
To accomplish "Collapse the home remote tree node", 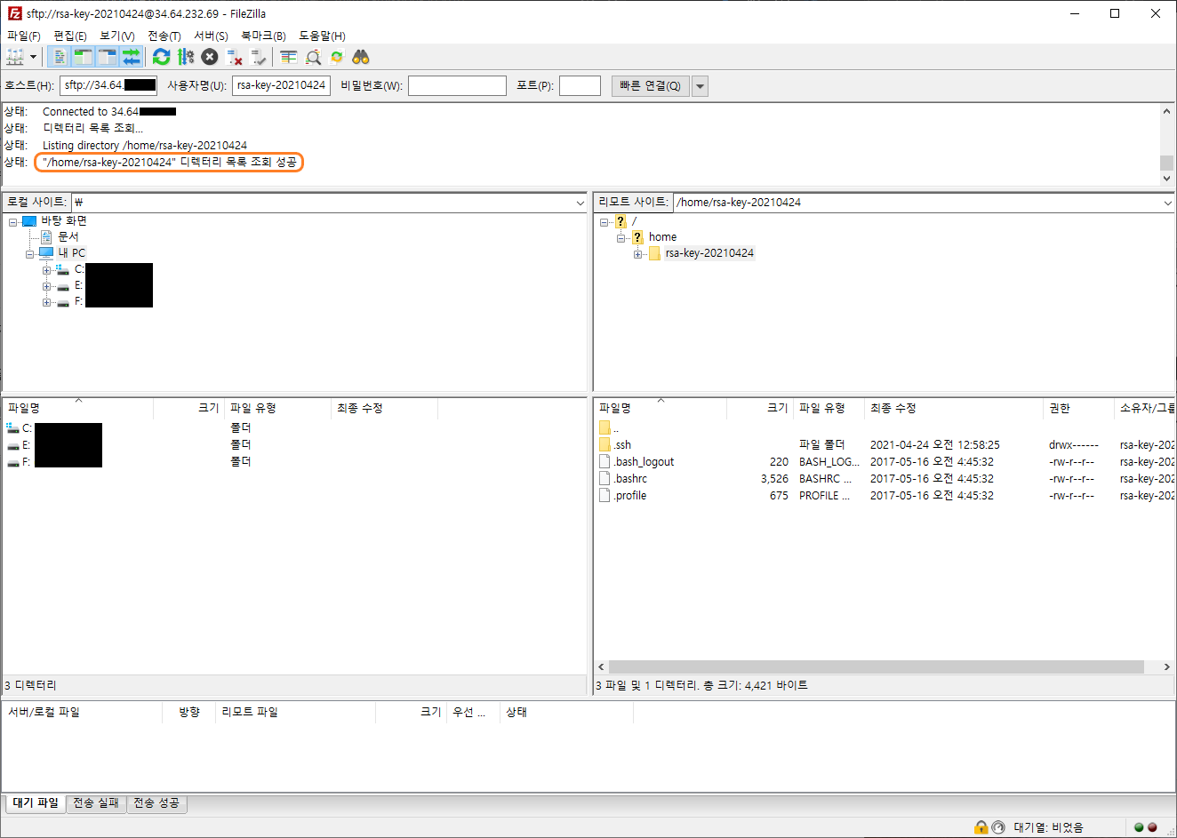I will (x=621, y=238).
